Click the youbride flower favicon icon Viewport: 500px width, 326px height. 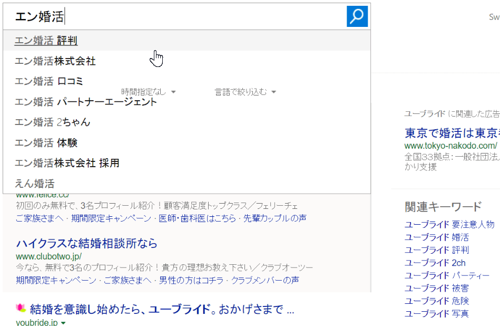coord(21,308)
